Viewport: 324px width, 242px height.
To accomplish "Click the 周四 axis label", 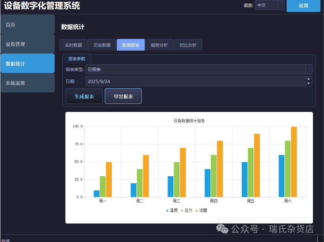I will coord(214,201).
